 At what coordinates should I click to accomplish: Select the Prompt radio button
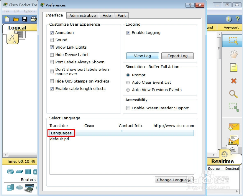tap(128, 75)
